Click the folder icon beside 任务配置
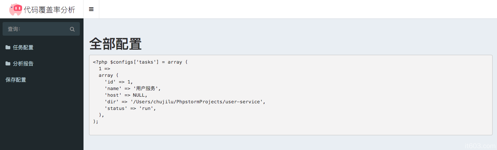The width and height of the screenshot is (497, 150). click(x=8, y=47)
